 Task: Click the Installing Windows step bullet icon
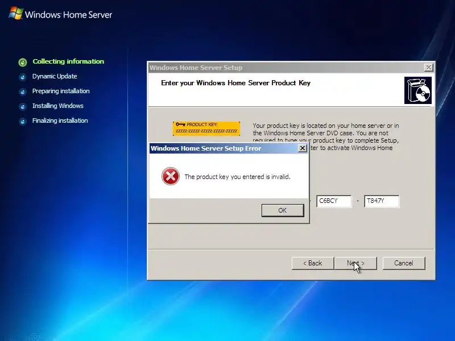pos(22,107)
